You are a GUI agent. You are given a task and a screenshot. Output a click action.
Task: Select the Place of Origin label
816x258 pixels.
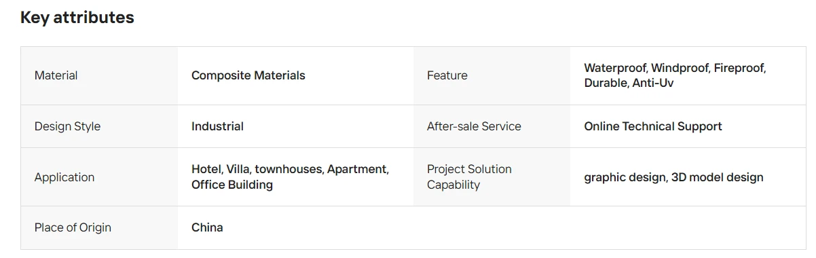click(x=73, y=227)
